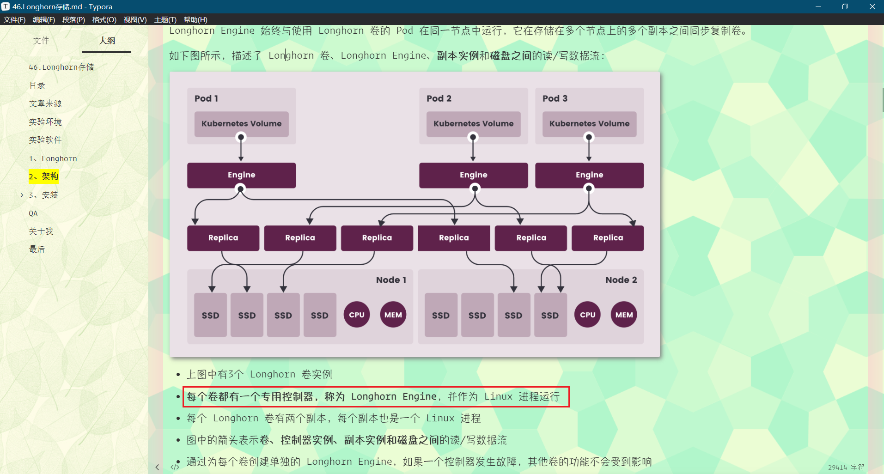This screenshot has width=884, height=474.
Task: Click the Typora app icon in title bar
Action: point(6,6)
